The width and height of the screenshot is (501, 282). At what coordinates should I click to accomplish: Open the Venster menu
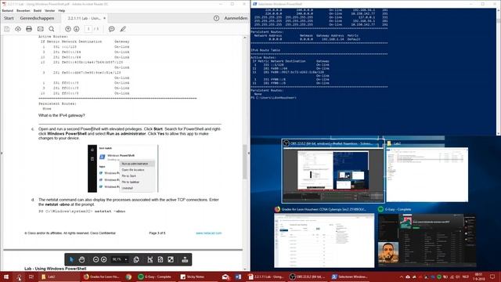49,10
